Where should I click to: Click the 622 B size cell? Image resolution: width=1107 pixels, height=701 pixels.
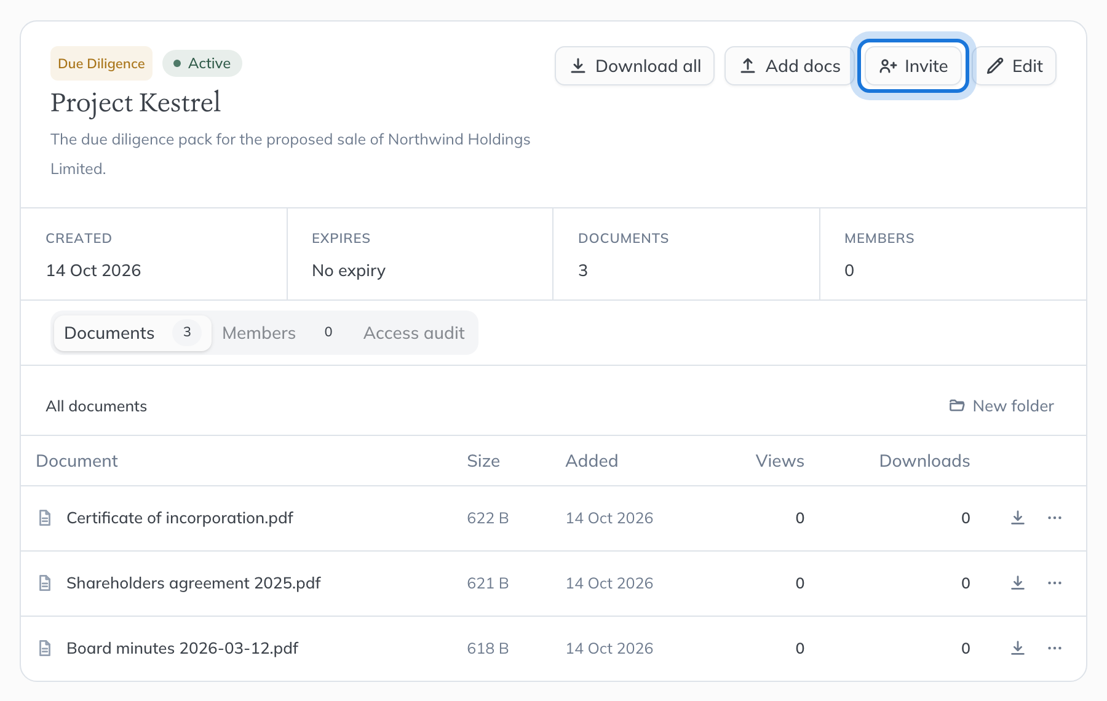click(488, 518)
